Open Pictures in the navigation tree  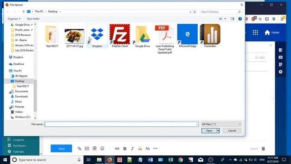19,107
